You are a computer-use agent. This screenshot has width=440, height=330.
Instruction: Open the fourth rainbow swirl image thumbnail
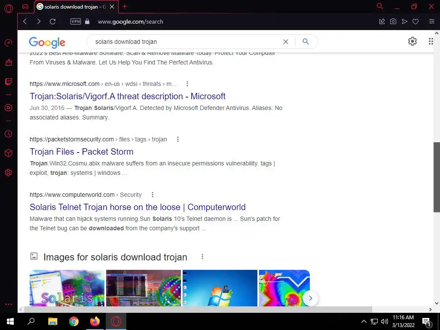pyautogui.click(x=284, y=288)
